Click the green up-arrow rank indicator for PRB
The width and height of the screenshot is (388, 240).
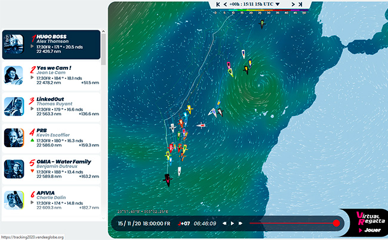point(32,140)
